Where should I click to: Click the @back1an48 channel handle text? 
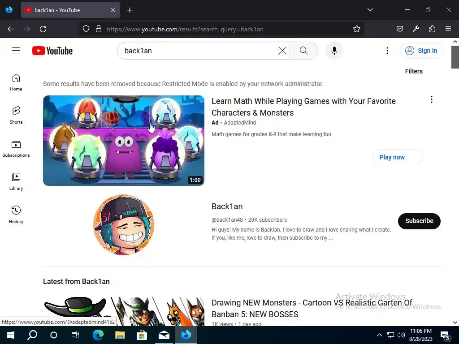pyautogui.click(x=227, y=219)
